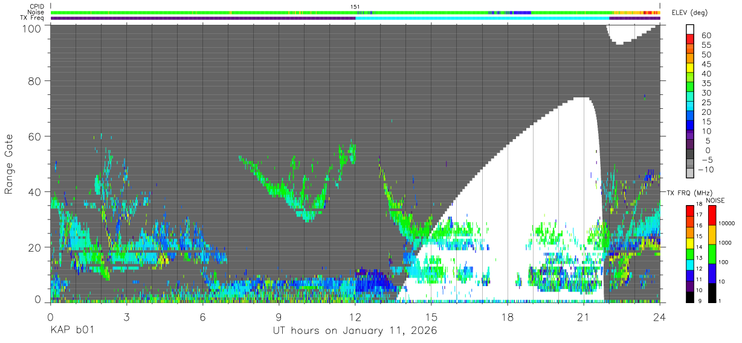Click the TX frequency colorbar cyan 12 swatch
Image resolution: width=742 pixels, height=343 pixels.
[691, 264]
